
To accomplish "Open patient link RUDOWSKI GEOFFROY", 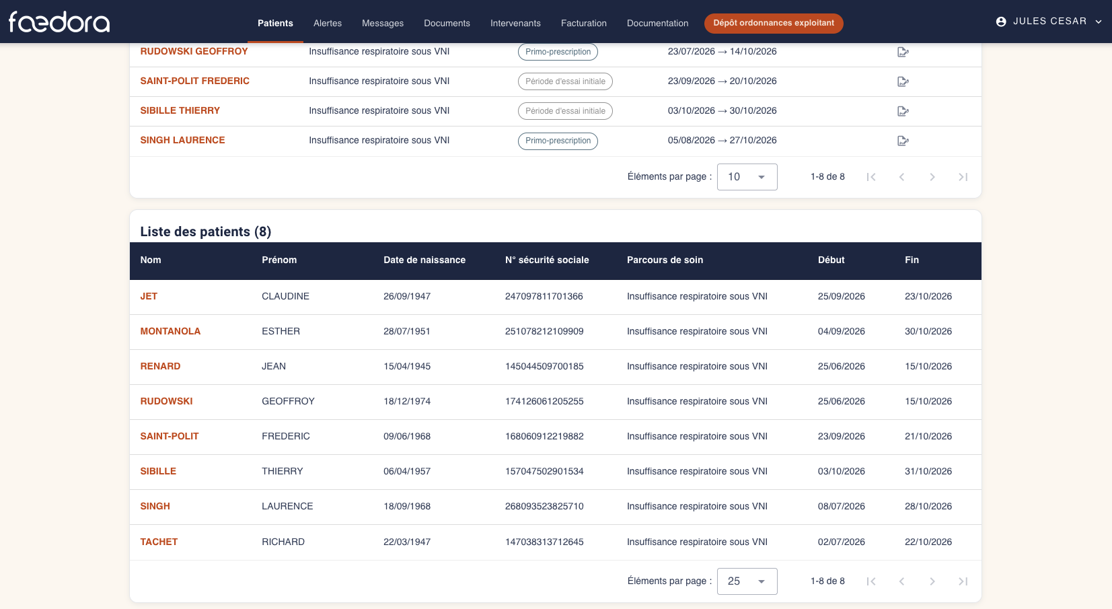I will coord(194,51).
